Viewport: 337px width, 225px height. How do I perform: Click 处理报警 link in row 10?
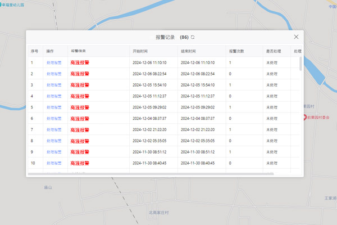[x=54, y=163]
